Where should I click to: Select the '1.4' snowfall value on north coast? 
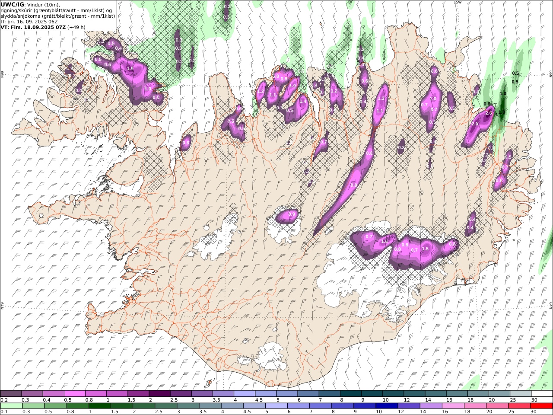point(303,101)
